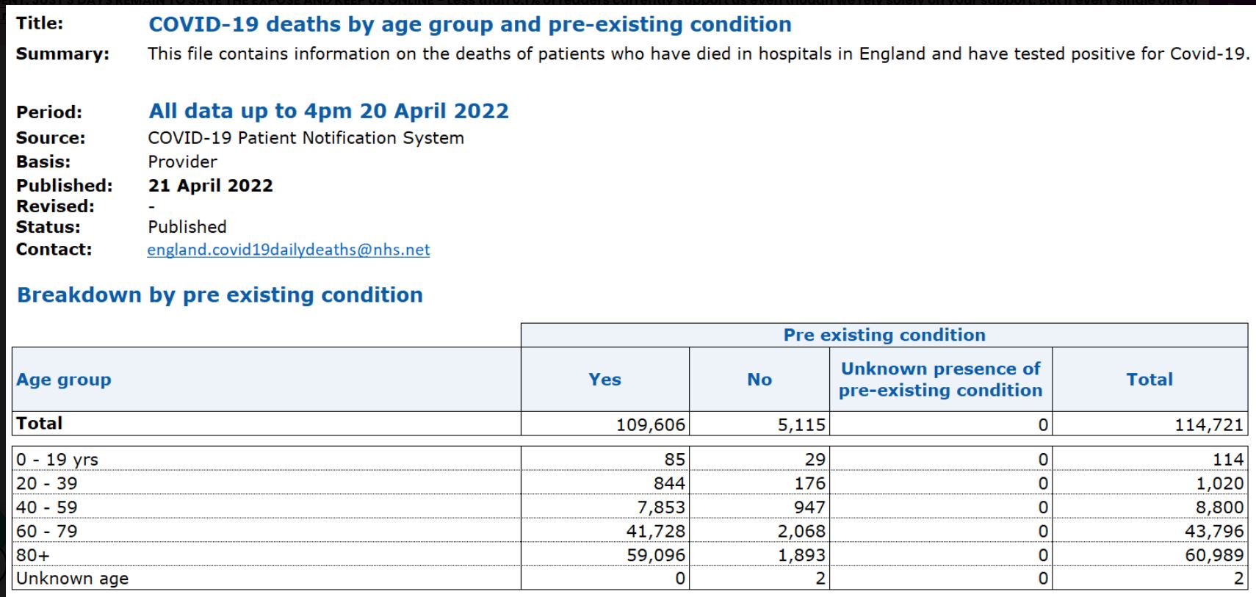The height and width of the screenshot is (597, 1256).
Task: Click the published date "21 April 2022"
Action: tap(210, 186)
